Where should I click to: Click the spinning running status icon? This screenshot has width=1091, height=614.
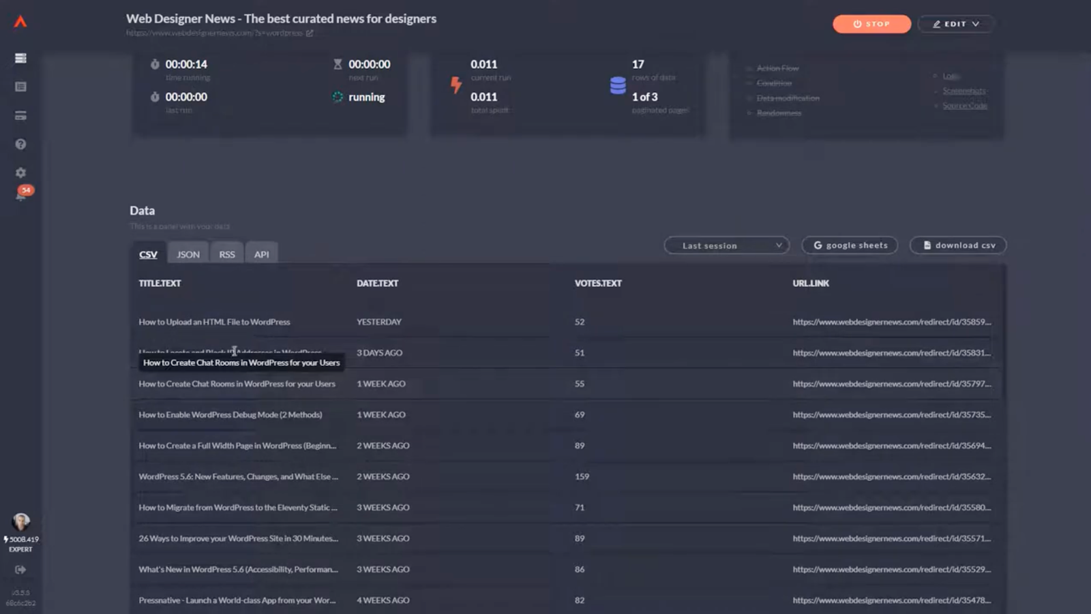[338, 97]
